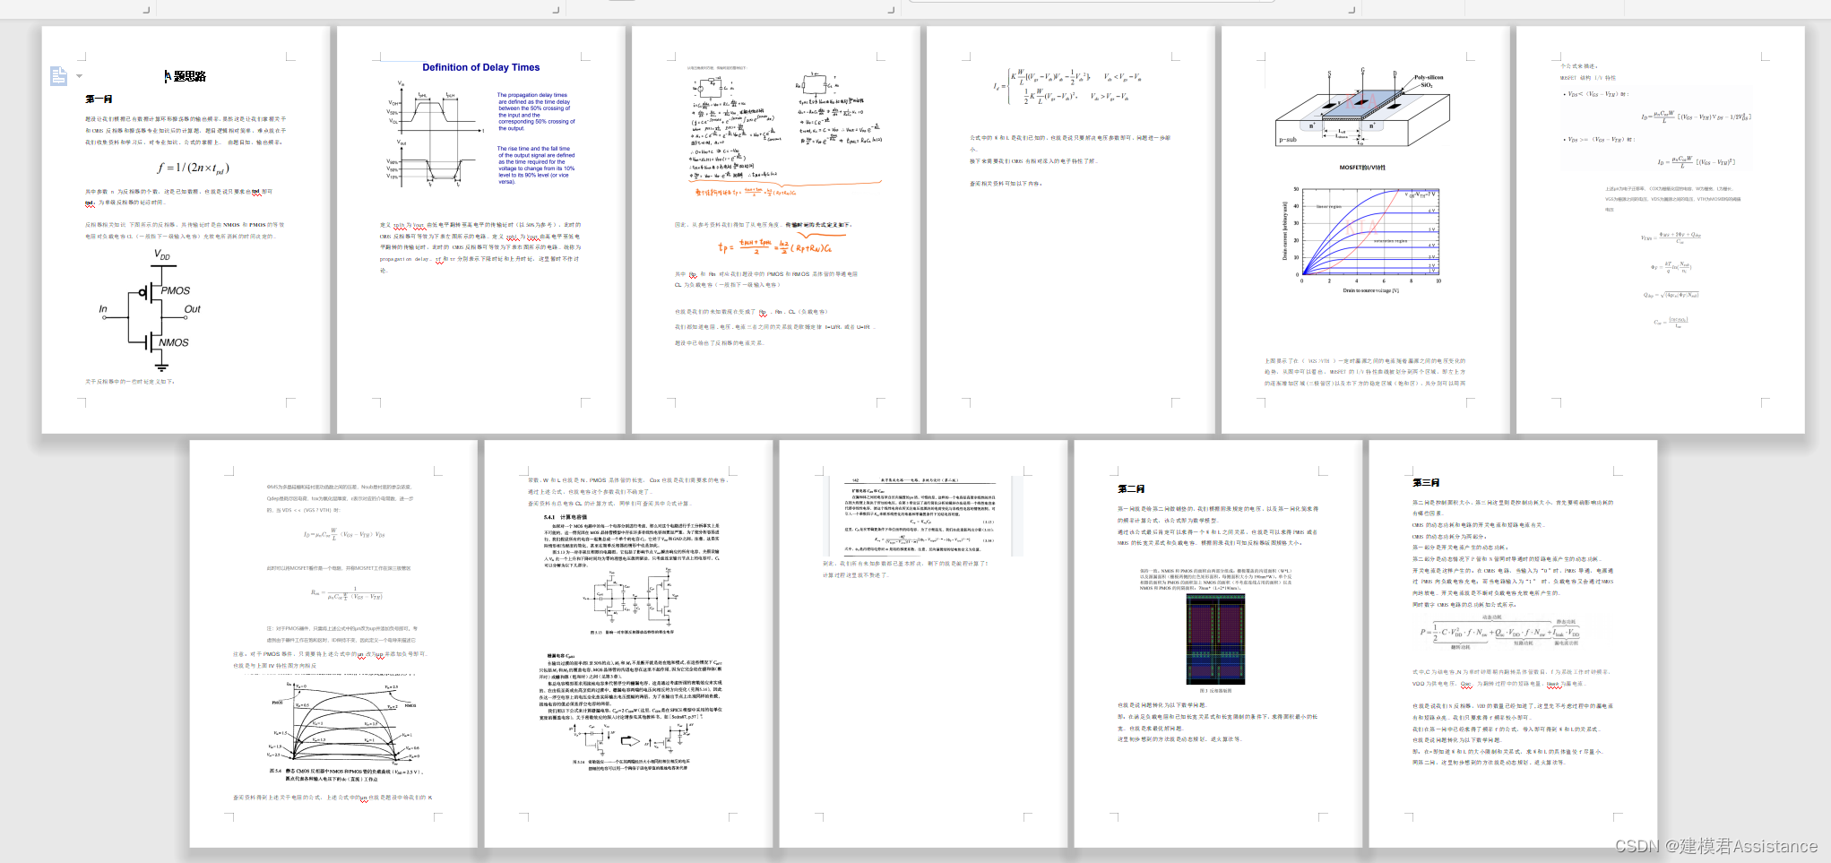Image resolution: width=1831 pixels, height=863 pixels.
Task: Click the document layout icon beside the title
Action: pos(58,76)
